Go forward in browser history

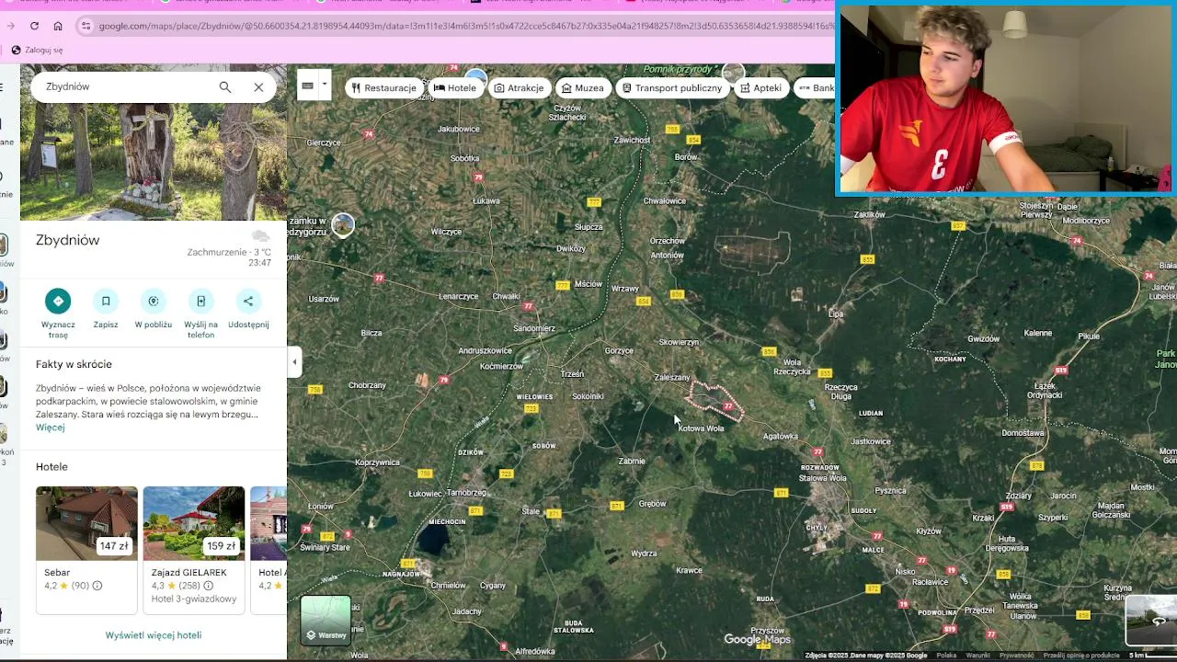[x=11, y=26]
